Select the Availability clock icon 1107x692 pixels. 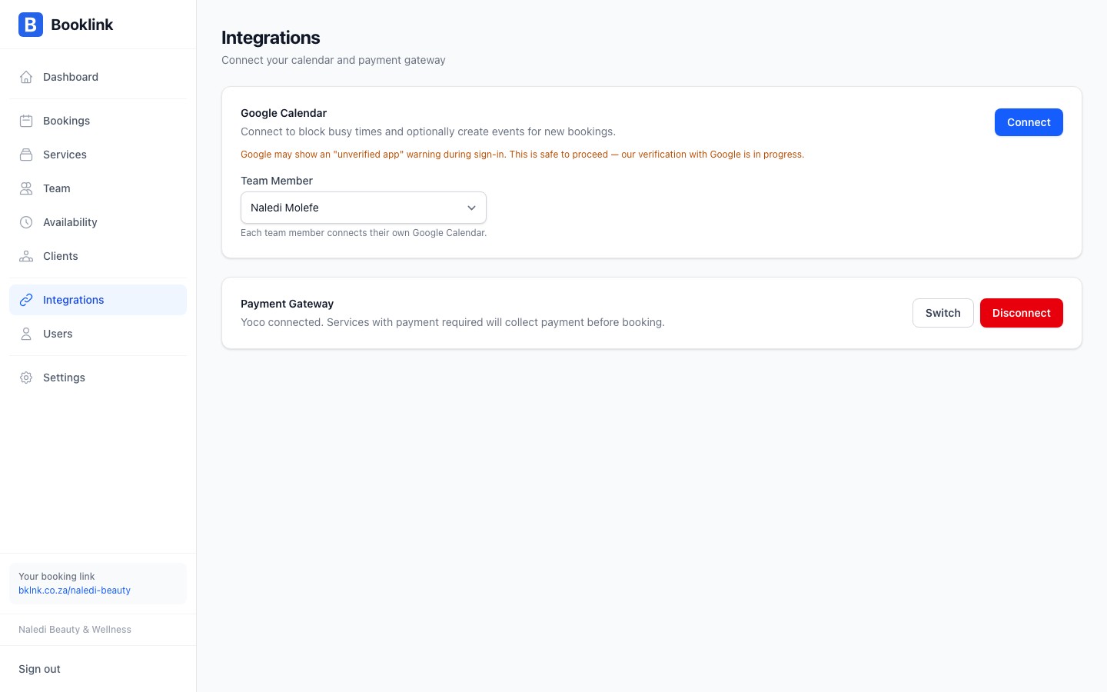click(x=26, y=222)
